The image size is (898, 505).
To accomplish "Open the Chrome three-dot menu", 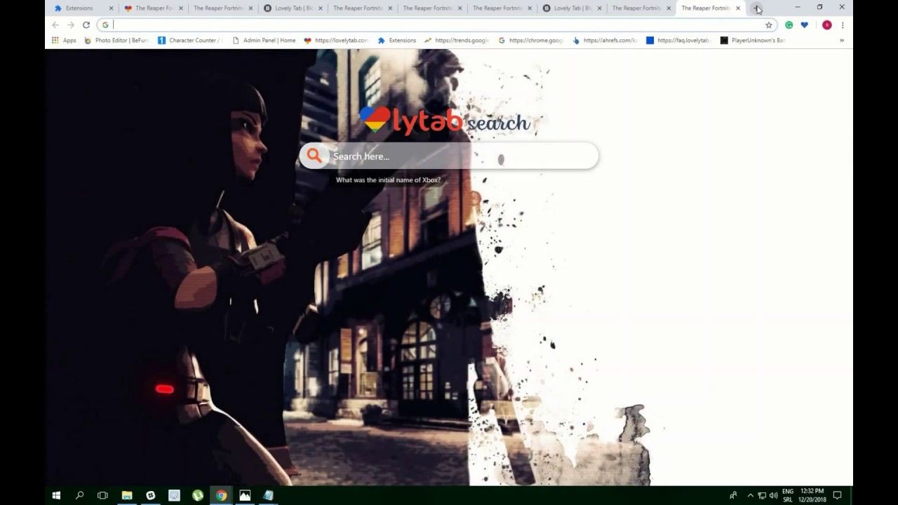I will pyautogui.click(x=843, y=25).
